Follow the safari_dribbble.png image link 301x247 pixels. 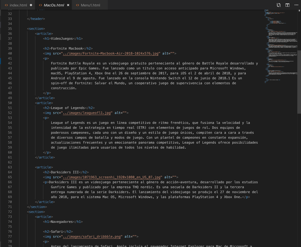(x=92, y=236)
